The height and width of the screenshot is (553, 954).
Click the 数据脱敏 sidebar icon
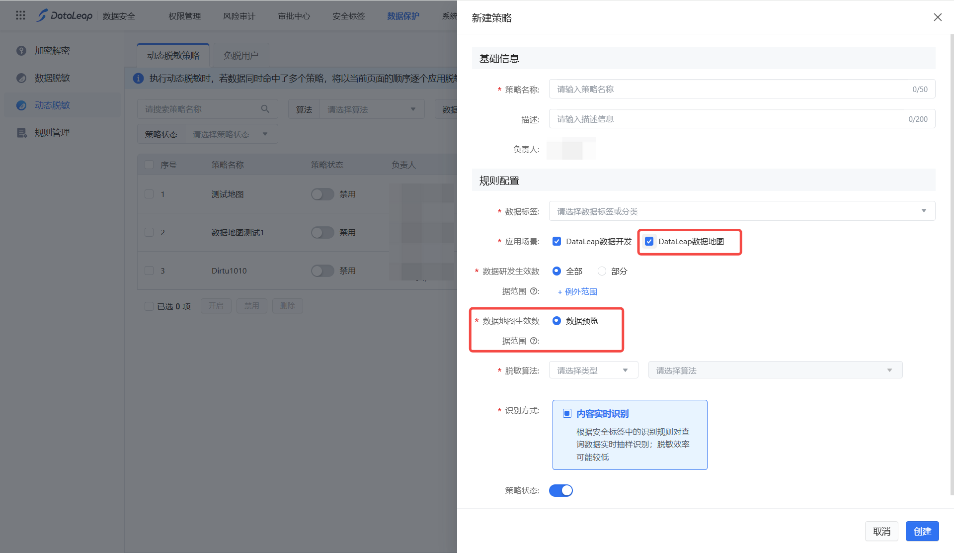point(21,78)
